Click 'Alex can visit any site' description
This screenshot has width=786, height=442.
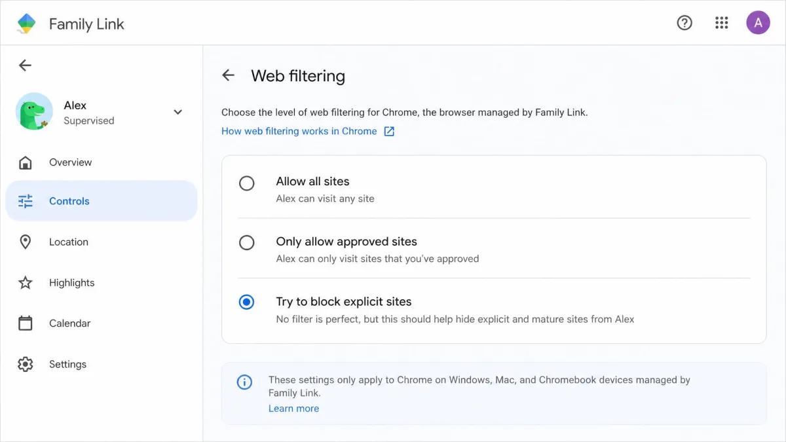pyautogui.click(x=326, y=198)
